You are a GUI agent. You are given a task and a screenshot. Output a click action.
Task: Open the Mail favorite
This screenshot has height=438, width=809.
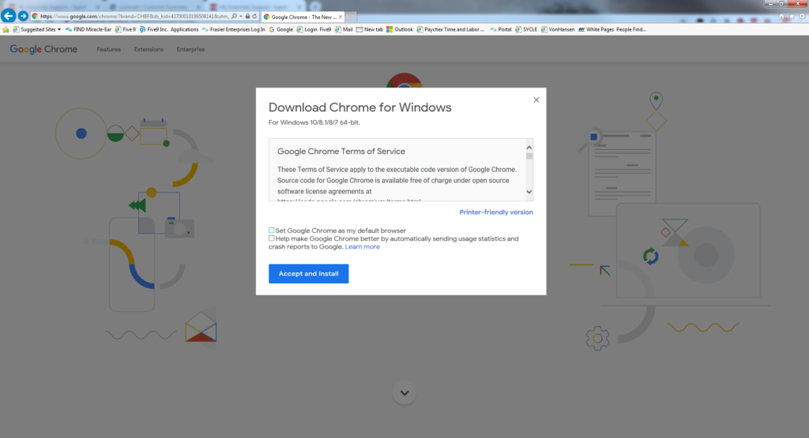pos(344,29)
